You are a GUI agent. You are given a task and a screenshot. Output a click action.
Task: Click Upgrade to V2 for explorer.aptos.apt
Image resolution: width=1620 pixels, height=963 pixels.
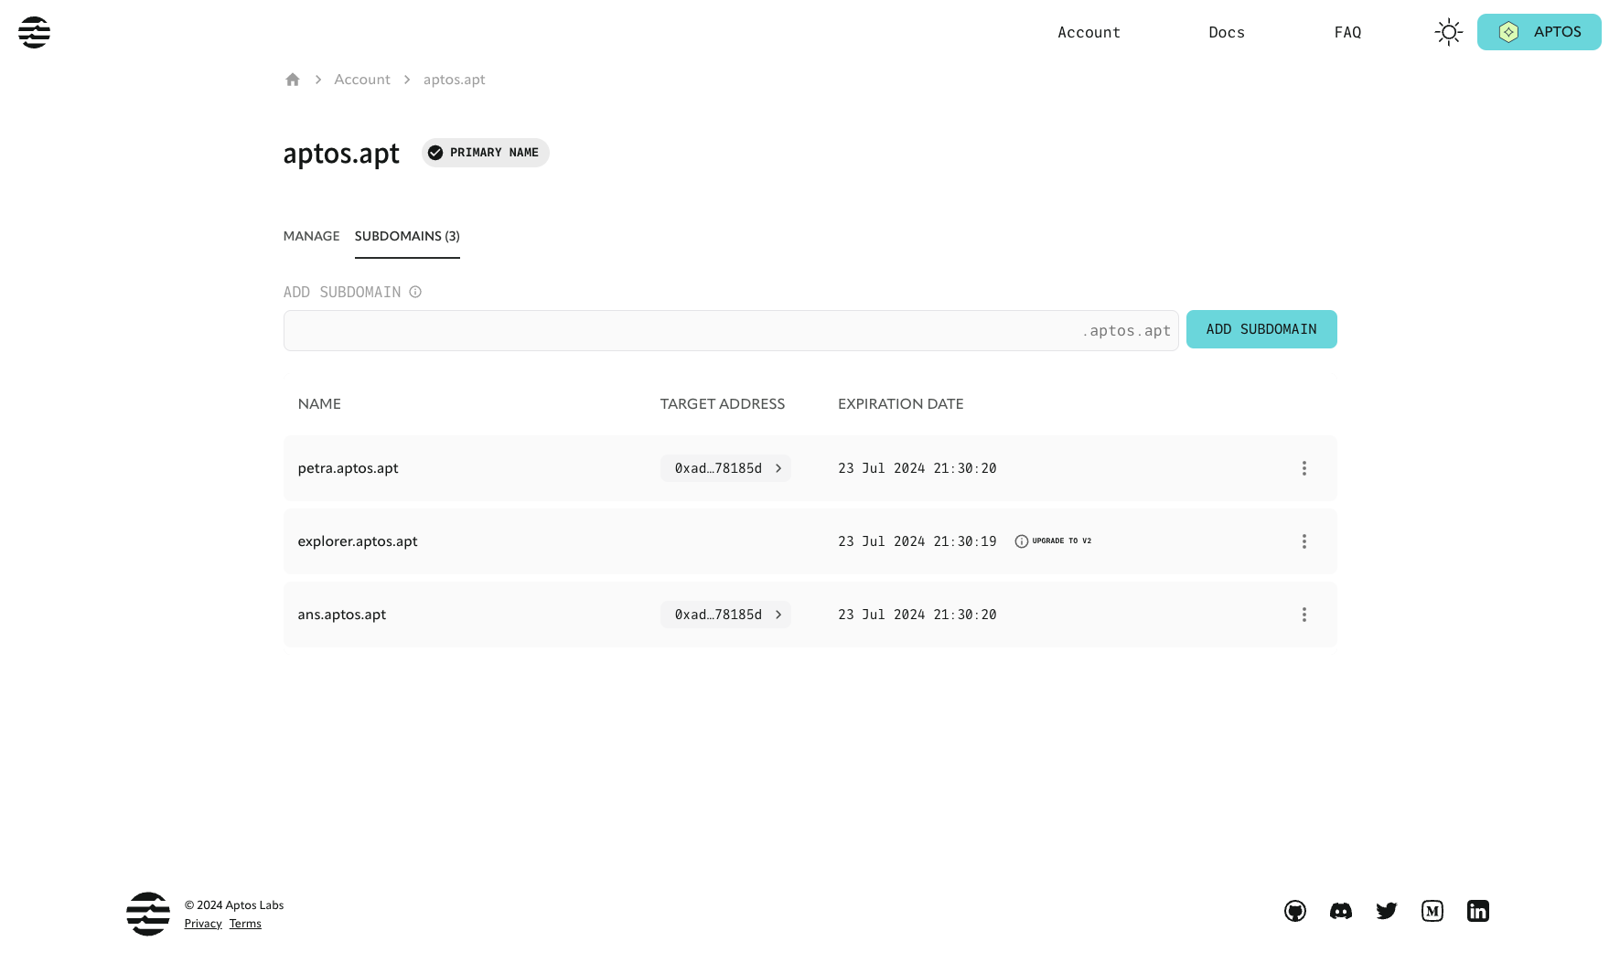click(x=1053, y=541)
